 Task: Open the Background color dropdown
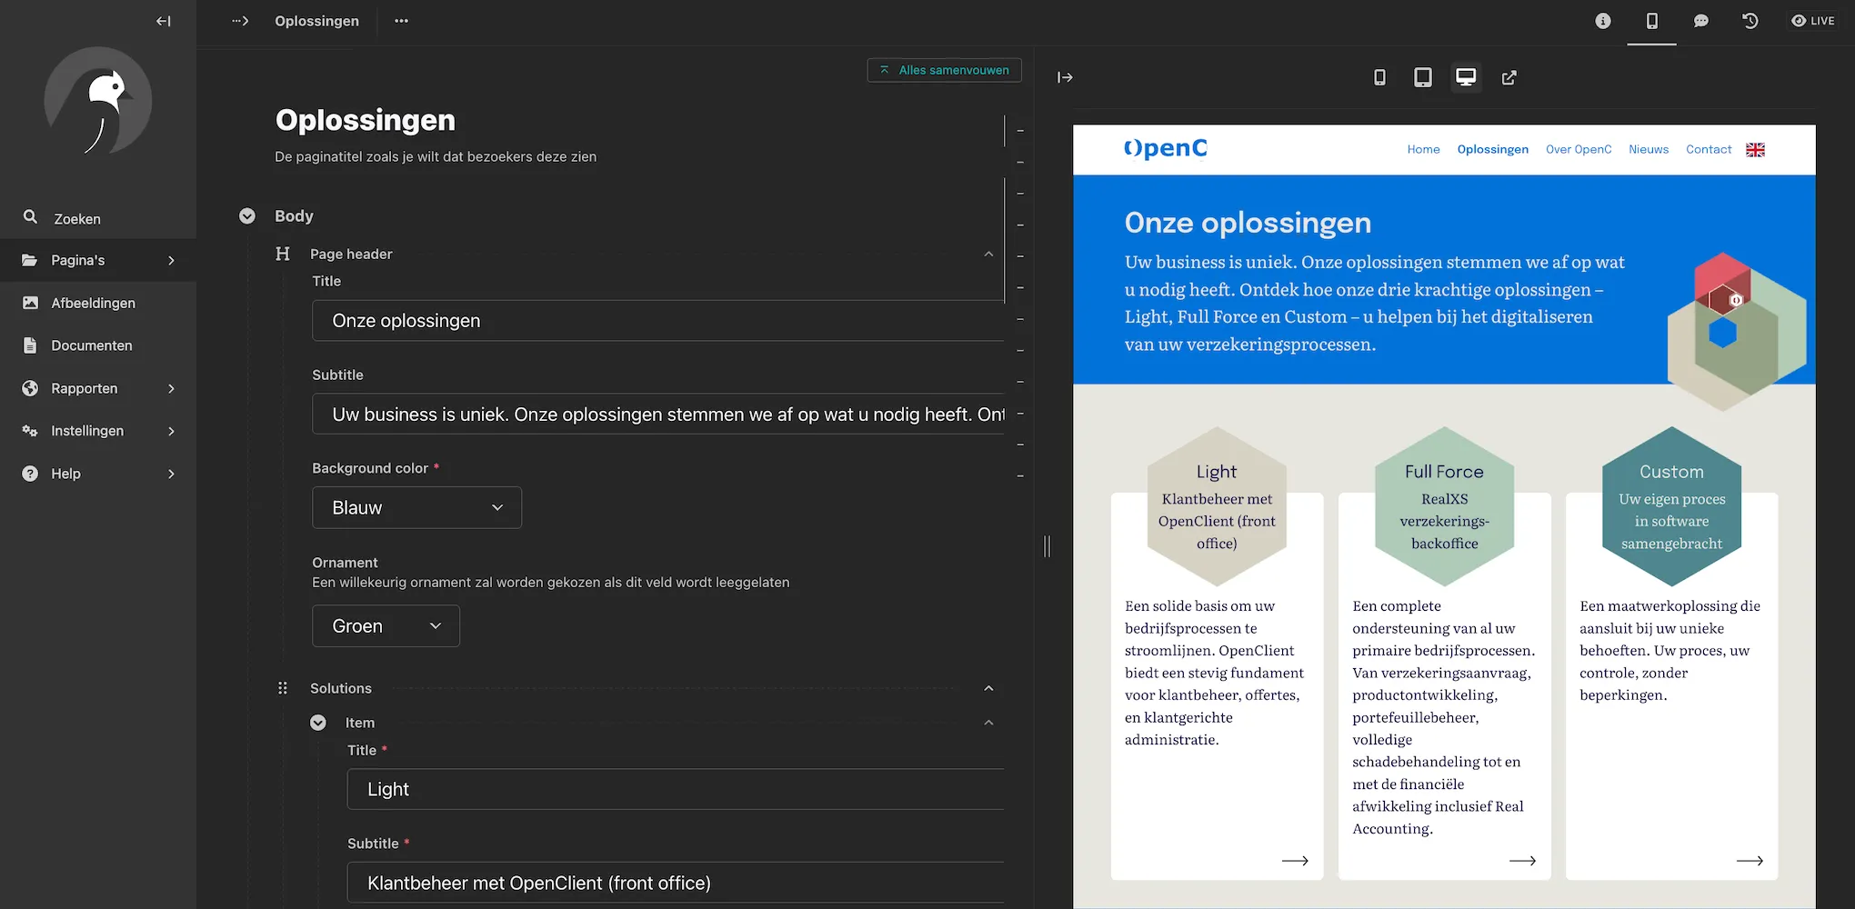(x=416, y=507)
